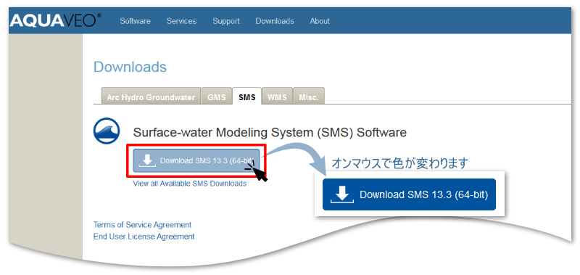Viewport: 580px width, 275px height.
Task: Click the dark-blue Download SMS 13.3 button
Action: 409,194
